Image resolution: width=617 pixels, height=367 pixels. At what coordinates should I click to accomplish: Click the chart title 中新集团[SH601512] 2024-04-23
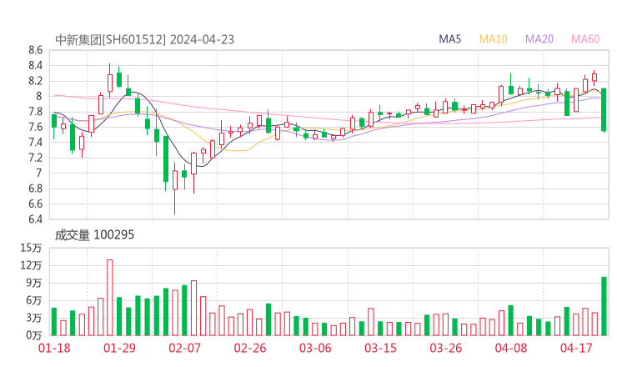[144, 40]
